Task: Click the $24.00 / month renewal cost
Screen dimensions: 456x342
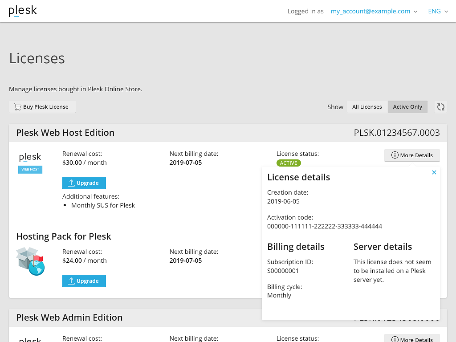Action: pyautogui.click(x=84, y=261)
